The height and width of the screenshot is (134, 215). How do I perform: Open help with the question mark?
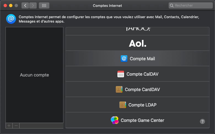tap(202, 121)
